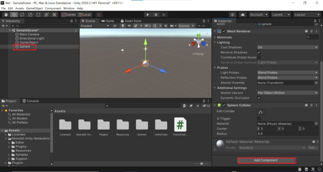
Task: Open Sphere Collider presets icon
Action: point(311,105)
